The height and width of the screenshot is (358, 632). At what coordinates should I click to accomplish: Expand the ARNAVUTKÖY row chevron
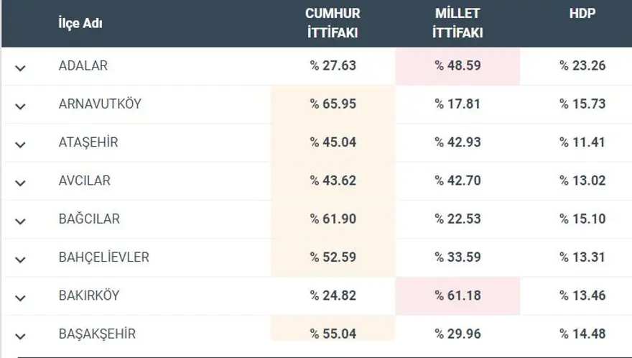(x=20, y=106)
